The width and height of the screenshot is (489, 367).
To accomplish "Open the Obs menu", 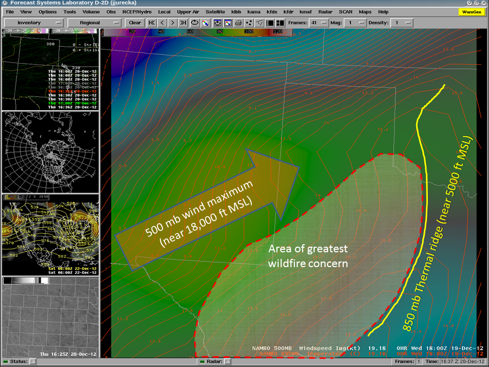I will pyautogui.click(x=111, y=12).
